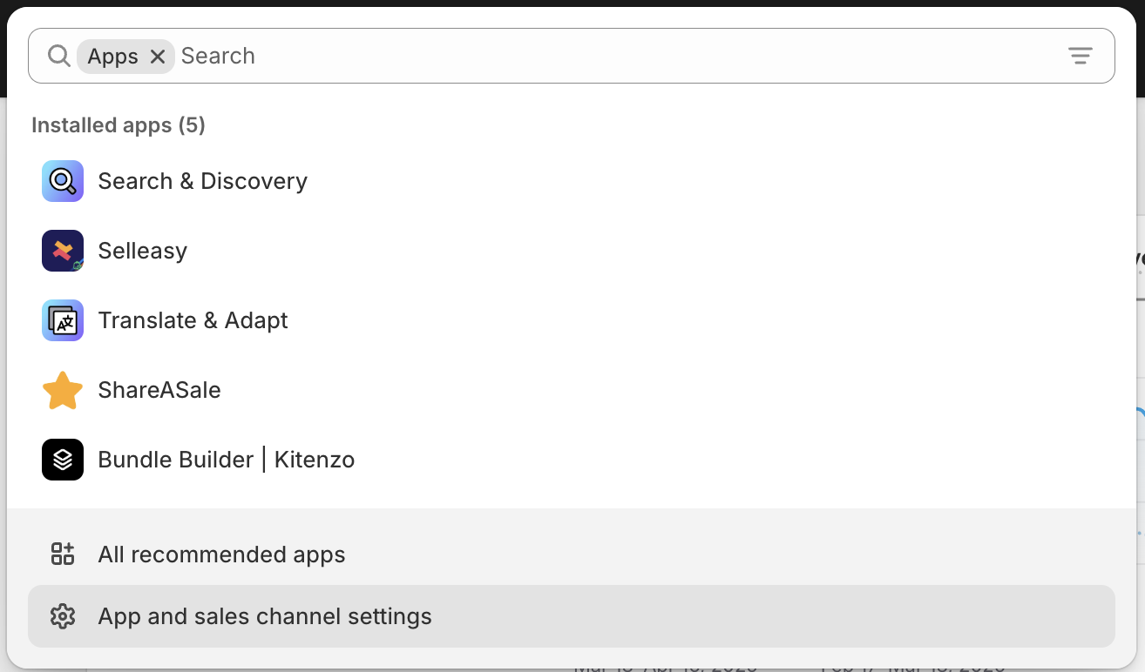Click the All recommended apps grid icon
Image resolution: width=1145 pixels, height=672 pixels.
tap(63, 554)
